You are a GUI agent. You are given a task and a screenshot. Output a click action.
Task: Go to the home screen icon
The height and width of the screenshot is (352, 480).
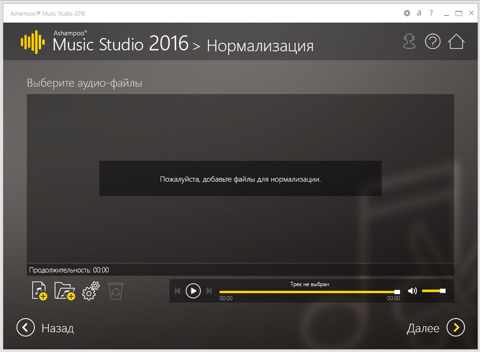(456, 42)
